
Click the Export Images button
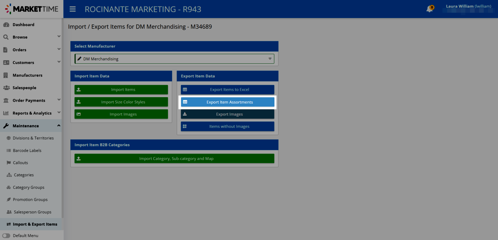227,114
